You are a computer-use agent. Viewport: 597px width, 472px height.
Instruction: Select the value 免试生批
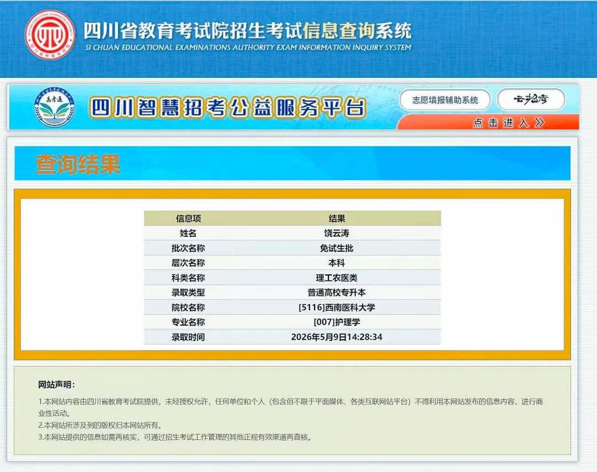(x=337, y=248)
